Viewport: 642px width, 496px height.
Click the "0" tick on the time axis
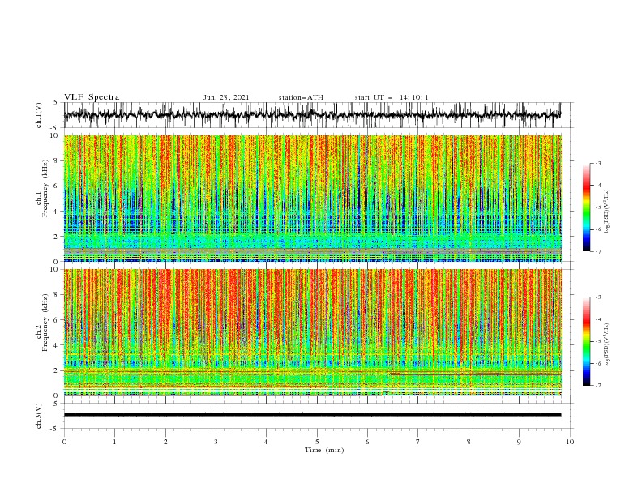click(x=64, y=442)
